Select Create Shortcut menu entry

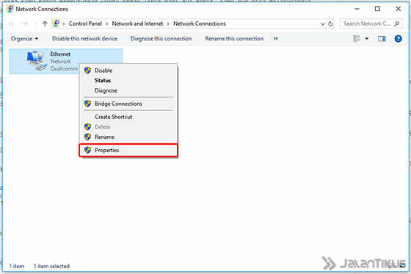tap(128, 117)
